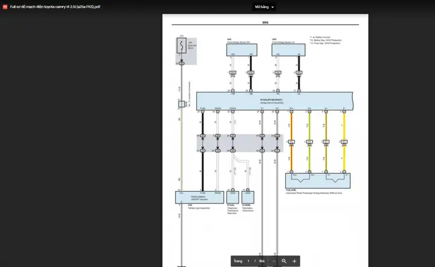Click the zoom in plus icon
Viewport: 435px width, 267px height.
294,261
